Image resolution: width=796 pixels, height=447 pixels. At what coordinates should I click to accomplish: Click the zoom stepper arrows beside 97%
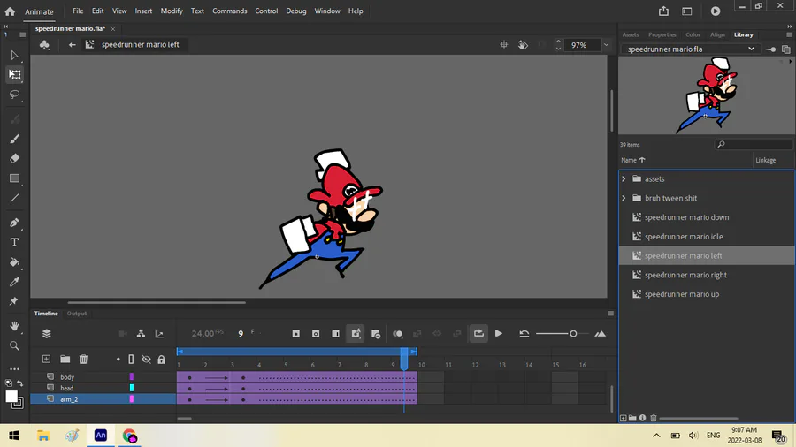coord(558,44)
